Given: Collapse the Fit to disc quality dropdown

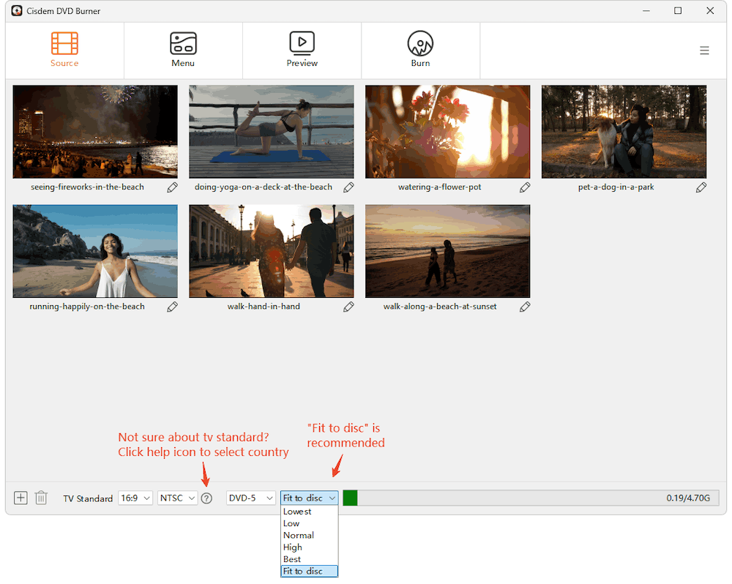Looking at the screenshot, I should click(x=309, y=498).
